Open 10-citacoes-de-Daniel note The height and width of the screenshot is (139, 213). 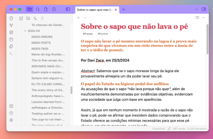tap(48, 25)
